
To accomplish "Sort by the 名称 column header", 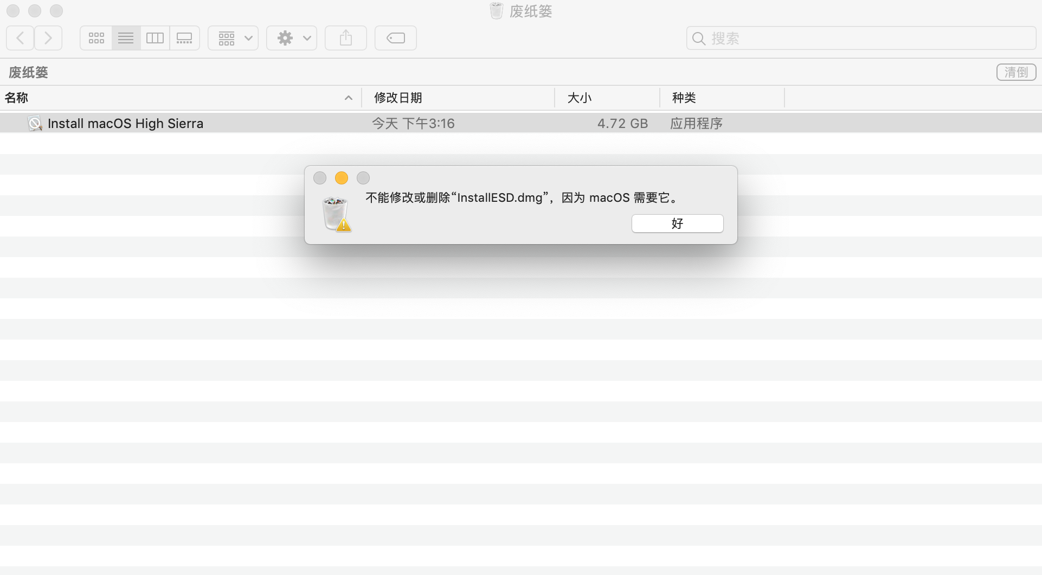I will click(x=181, y=98).
